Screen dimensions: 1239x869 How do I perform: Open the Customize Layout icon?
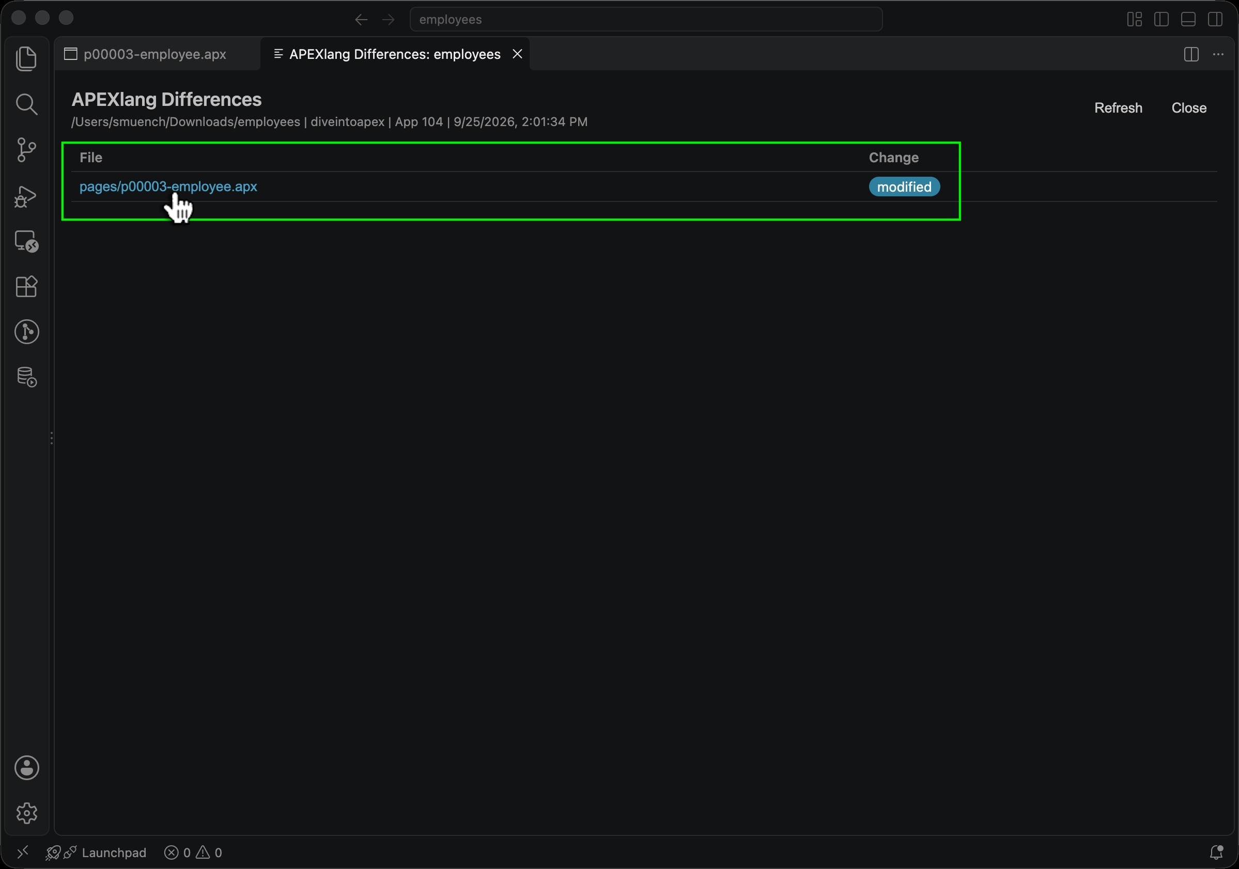click(x=1134, y=20)
